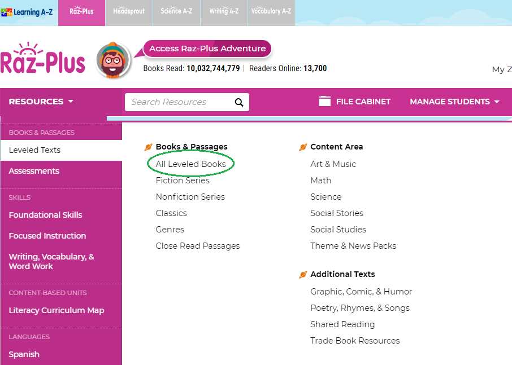
Task: Select Spanish in the Languages section
Action: pyautogui.click(x=24, y=355)
